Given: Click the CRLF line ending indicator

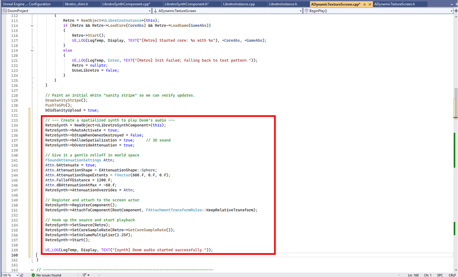Looking at the screenshot, I should click(452, 275).
